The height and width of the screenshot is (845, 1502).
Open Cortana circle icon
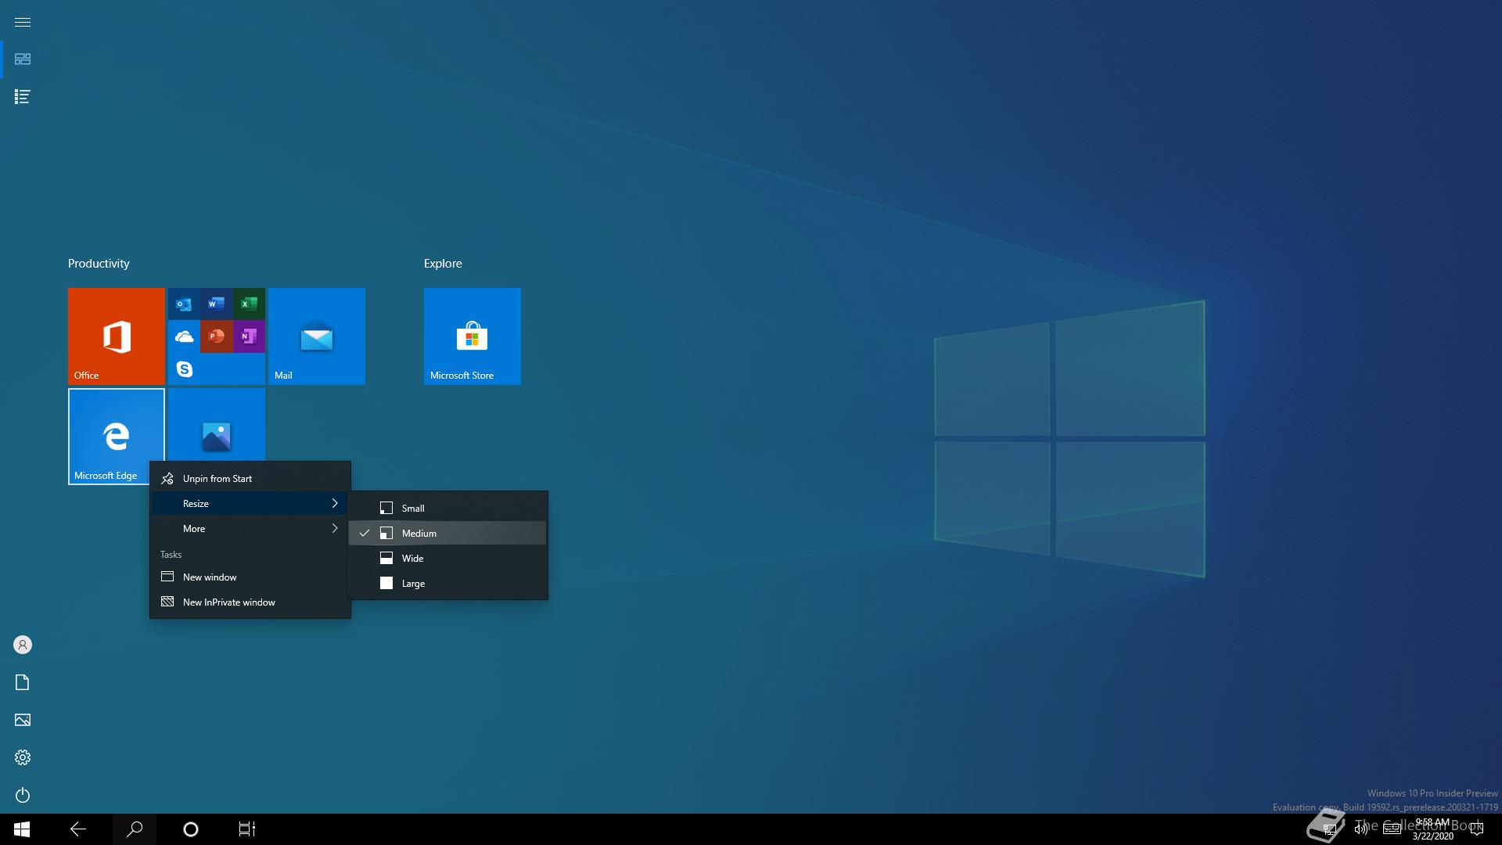point(191,829)
